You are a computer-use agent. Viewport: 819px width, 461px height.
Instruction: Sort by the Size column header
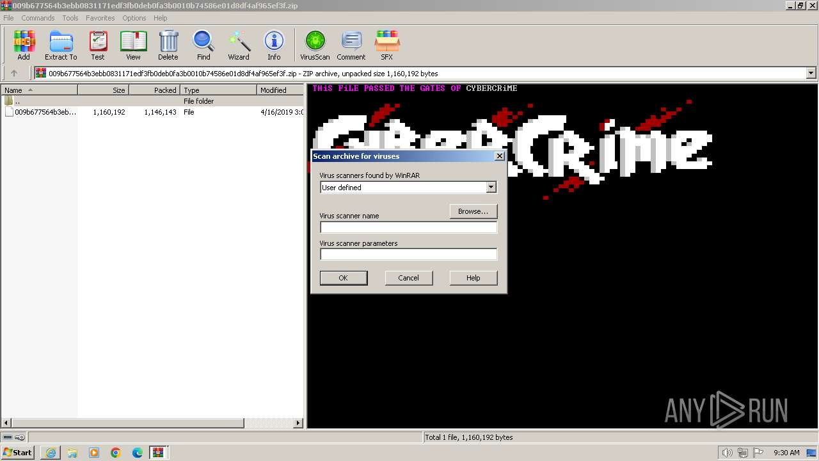pos(103,90)
